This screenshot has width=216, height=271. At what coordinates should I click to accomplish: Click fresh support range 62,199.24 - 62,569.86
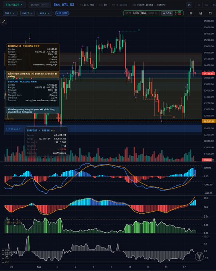click(x=52, y=139)
